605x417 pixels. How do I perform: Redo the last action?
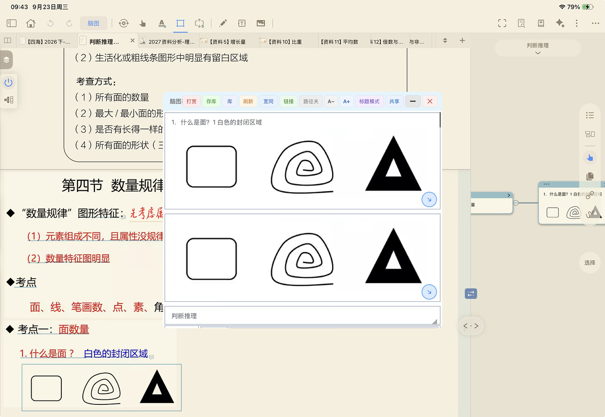pos(69,23)
